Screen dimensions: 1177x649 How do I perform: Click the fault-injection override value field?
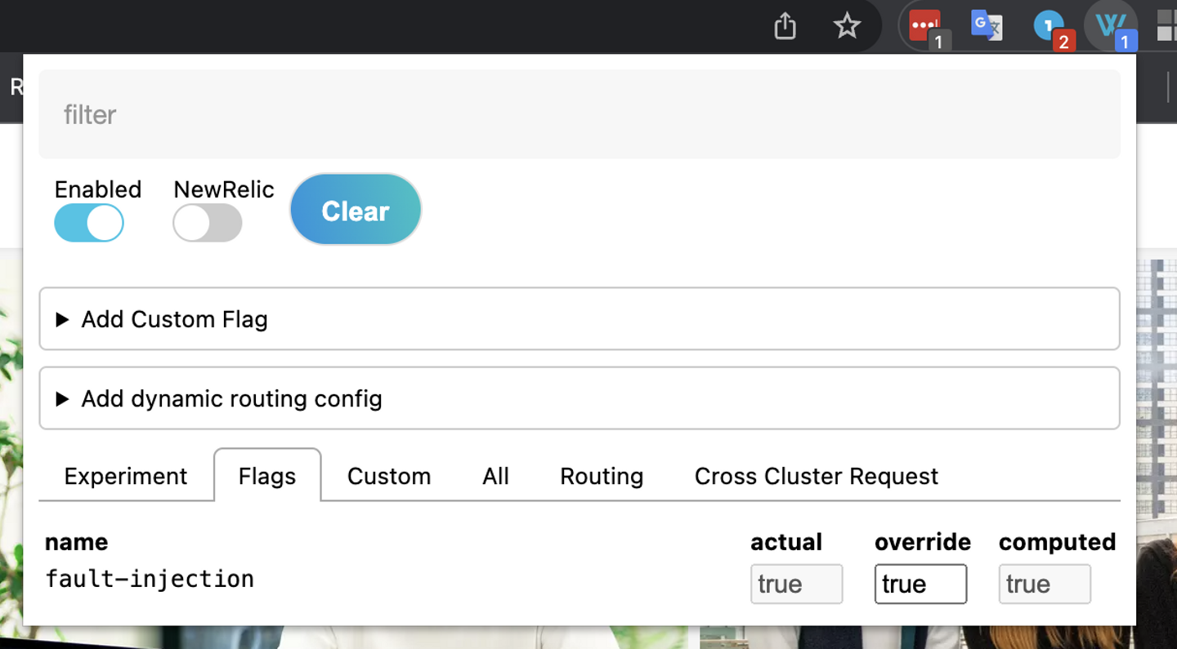(920, 584)
